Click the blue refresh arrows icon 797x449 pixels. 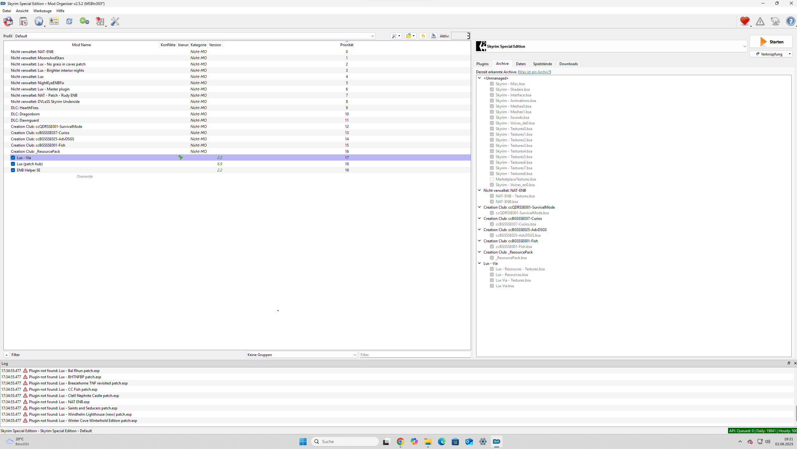pos(69,21)
